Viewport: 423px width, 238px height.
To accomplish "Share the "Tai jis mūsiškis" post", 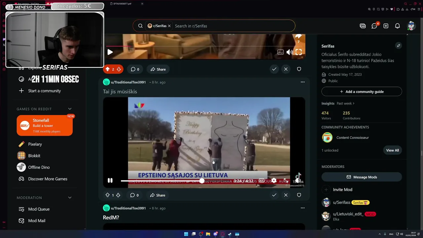I will [158, 195].
